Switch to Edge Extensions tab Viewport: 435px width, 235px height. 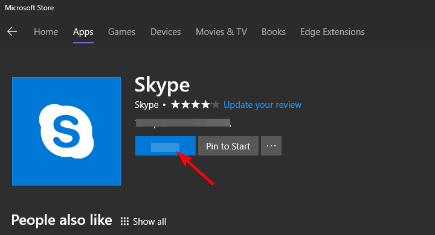pos(332,32)
